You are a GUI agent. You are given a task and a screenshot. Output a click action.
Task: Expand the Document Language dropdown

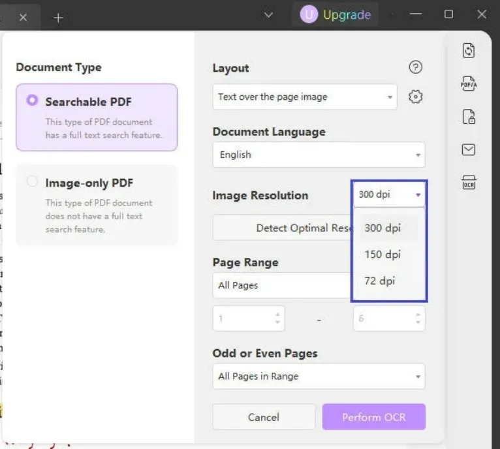click(x=319, y=155)
